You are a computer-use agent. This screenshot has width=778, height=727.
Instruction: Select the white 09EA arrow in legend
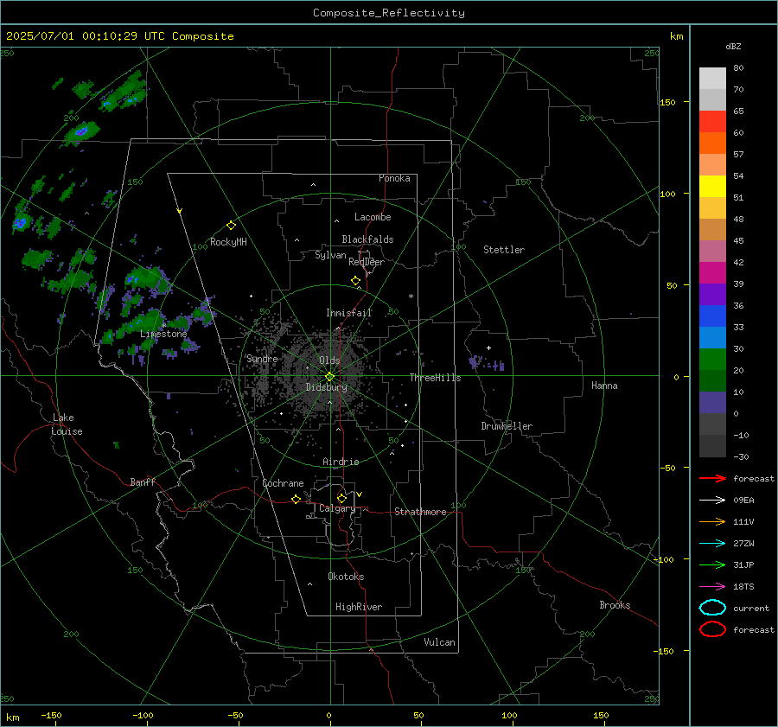pyautogui.click(x=712, y=501)
